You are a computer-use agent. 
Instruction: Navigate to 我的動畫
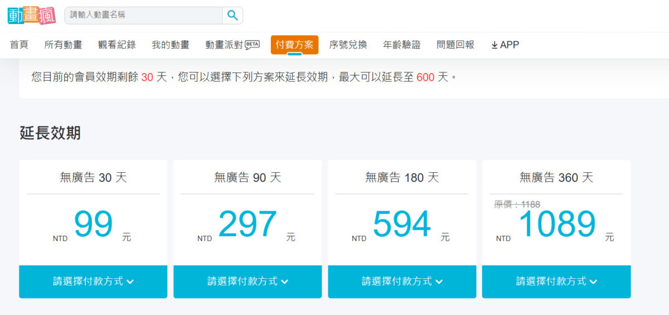pos(170,45)
